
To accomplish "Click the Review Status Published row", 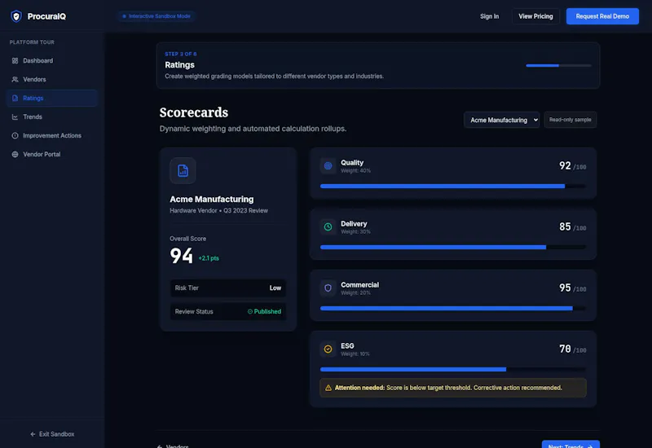I will pyautogui.click(x=228, y=311).
